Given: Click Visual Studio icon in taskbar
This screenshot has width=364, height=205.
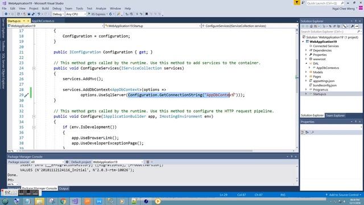Looking at the screenshot, I should click(x=75, y=201).
